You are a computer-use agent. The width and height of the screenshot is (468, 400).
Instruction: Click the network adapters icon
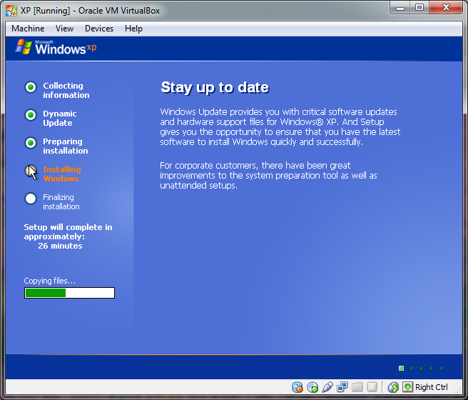342,387
